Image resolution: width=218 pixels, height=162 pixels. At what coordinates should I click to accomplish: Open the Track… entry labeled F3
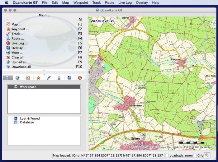44,34
